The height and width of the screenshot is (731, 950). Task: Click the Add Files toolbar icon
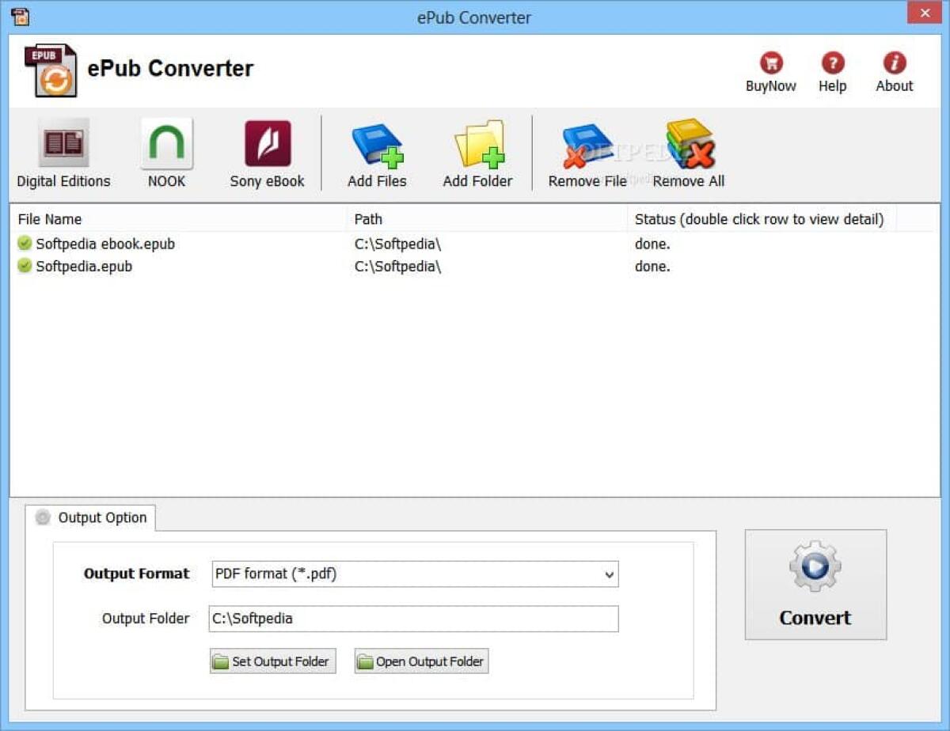point(375,146)
